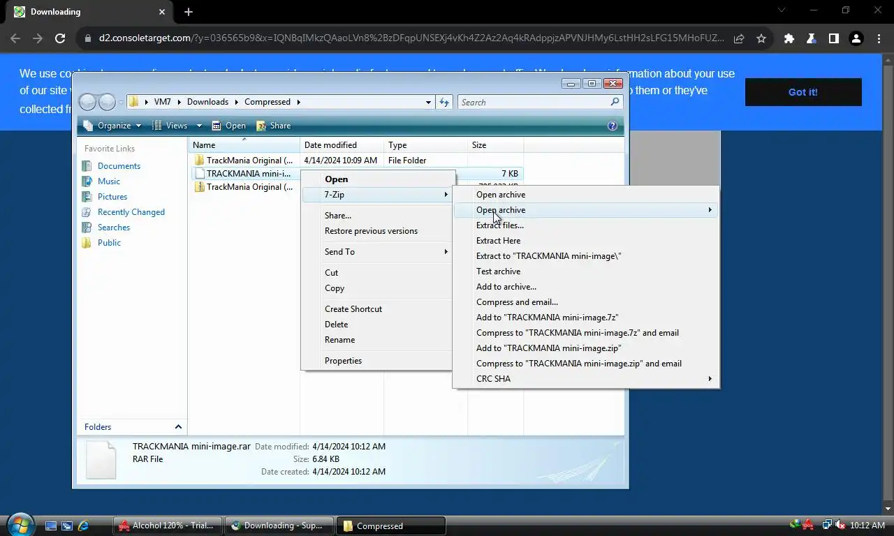Image resolution: width=894 pixels, height=536 pixels.
Task: Toggle Chrome side panel icon
Action: tap(833, 38)
